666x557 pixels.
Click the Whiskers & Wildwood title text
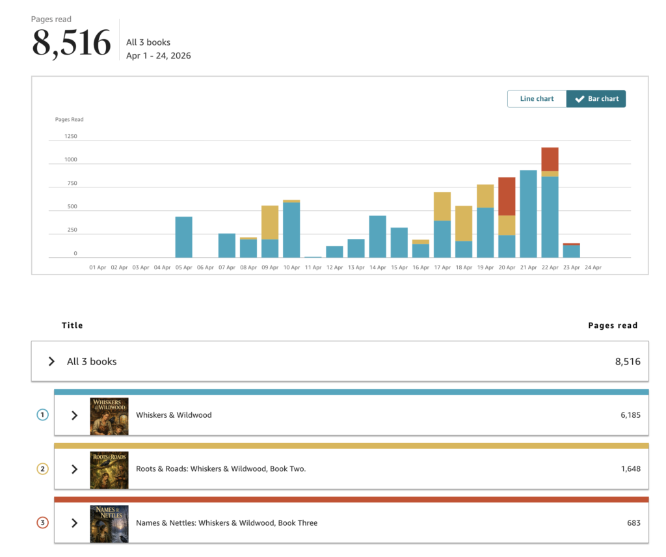[x=174, y=415]
